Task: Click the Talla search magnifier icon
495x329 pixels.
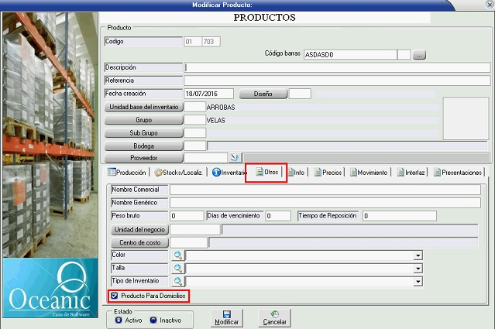Action: (177, 268)
